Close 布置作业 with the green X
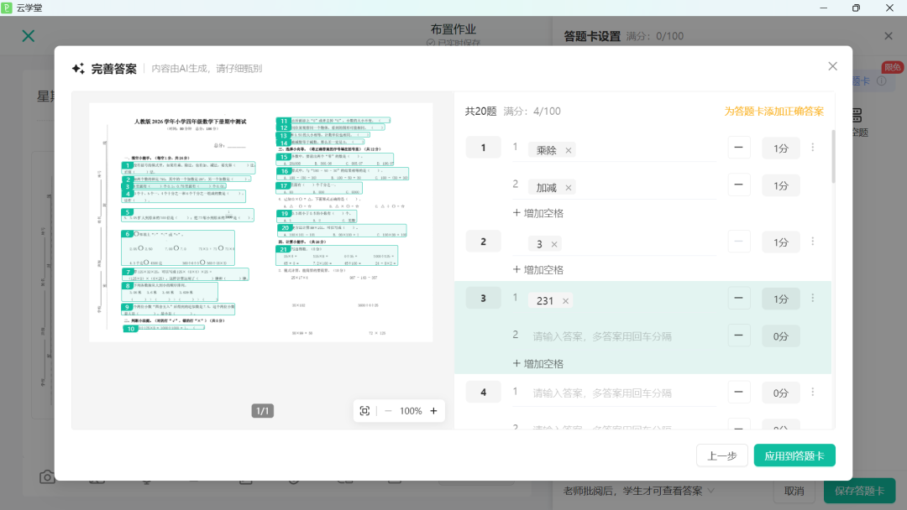Screen dimensions: 907x510 pos(29,36)
